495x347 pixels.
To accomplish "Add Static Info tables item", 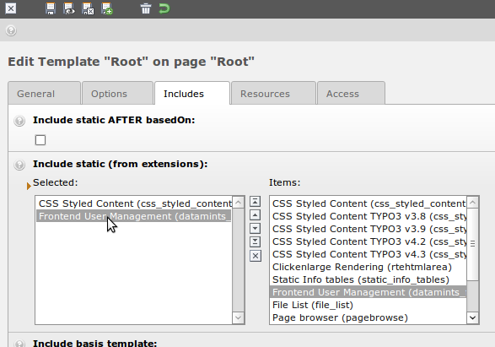I will 369,279.
